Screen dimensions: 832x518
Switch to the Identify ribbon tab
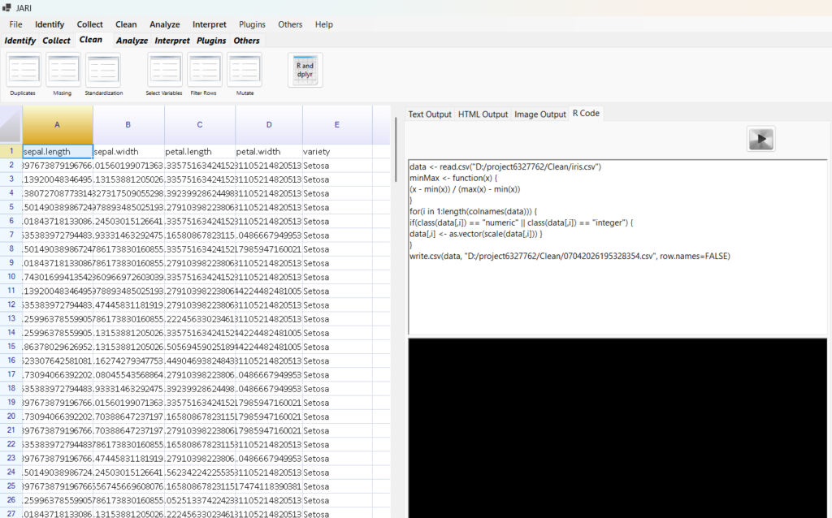20,41
